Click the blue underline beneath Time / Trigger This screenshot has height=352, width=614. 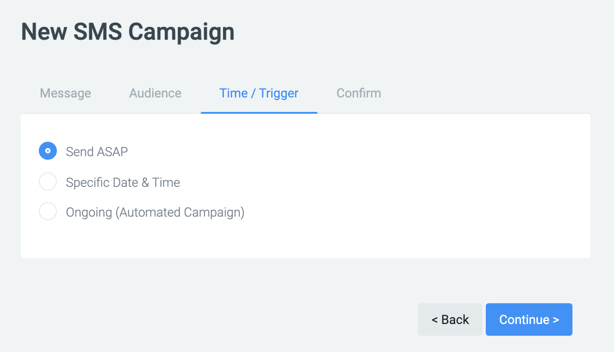pos(259,112)
